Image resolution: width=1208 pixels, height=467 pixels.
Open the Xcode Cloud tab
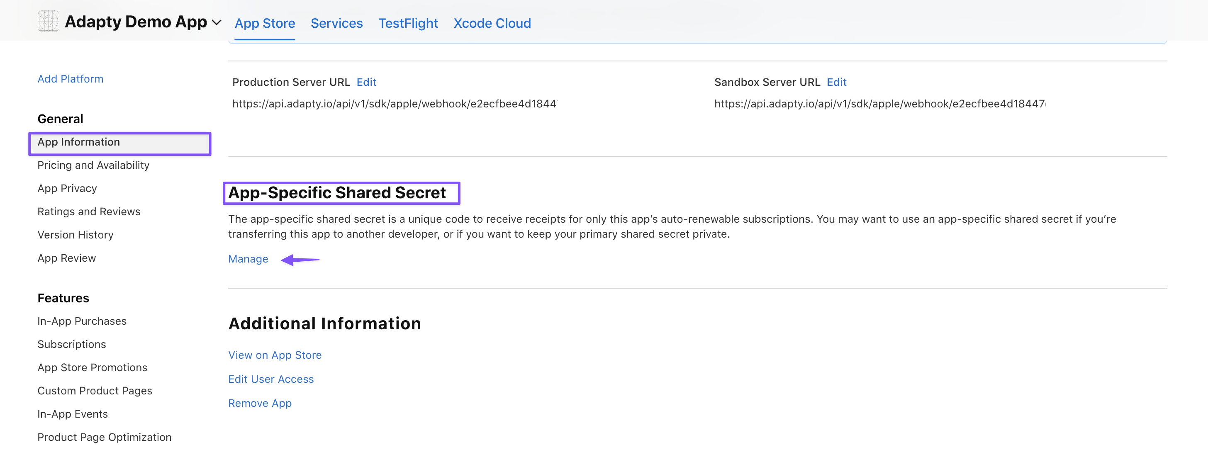(492, 24)
